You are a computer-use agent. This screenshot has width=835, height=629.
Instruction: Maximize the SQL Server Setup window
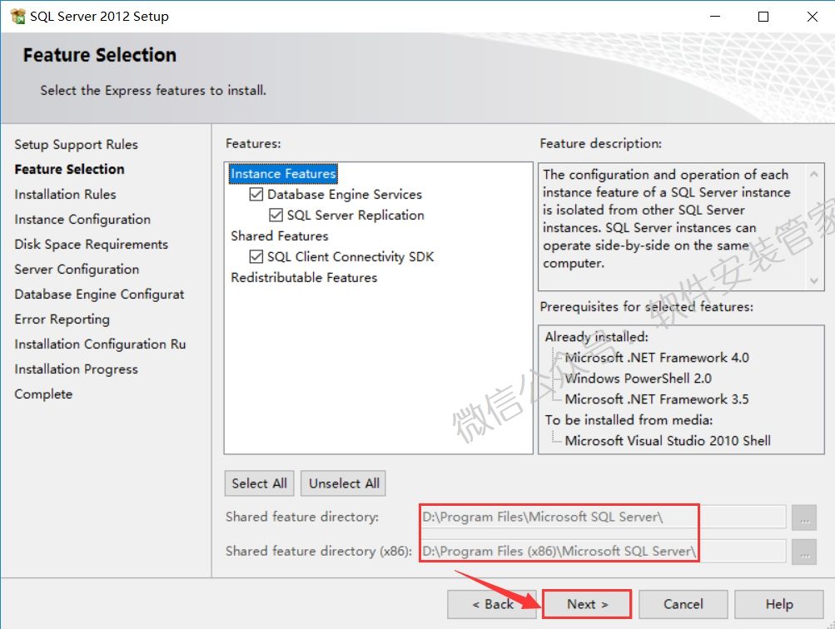763,17
